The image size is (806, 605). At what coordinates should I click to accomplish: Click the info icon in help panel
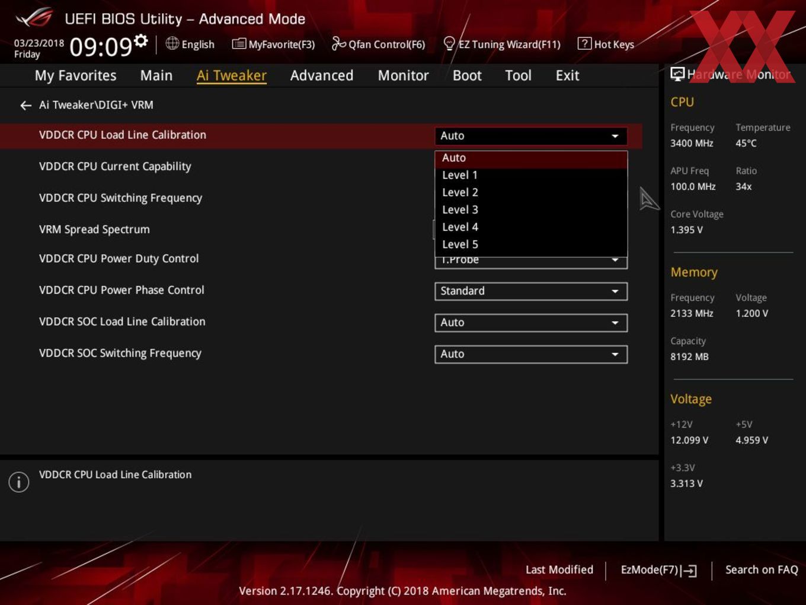point(19,482)
